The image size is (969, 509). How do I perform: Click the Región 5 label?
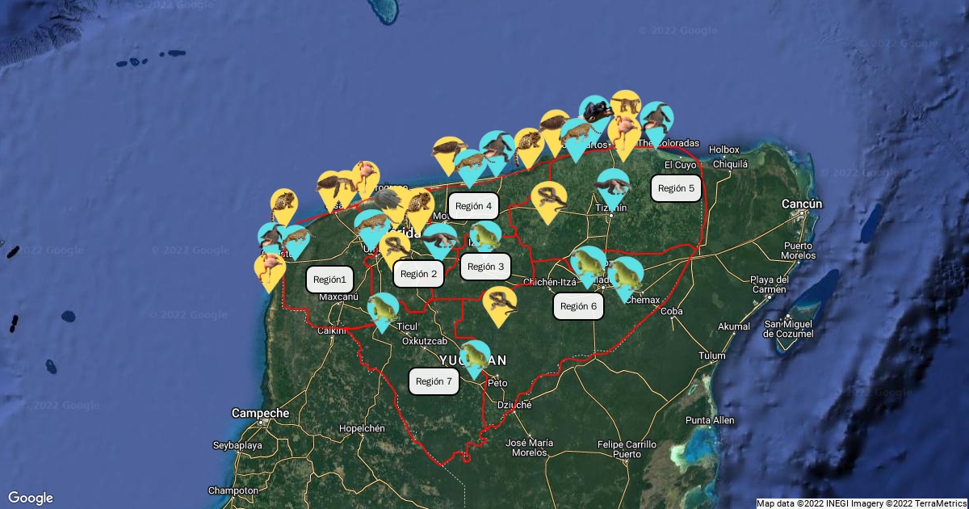pyautogui.click(x=676, y=188)
